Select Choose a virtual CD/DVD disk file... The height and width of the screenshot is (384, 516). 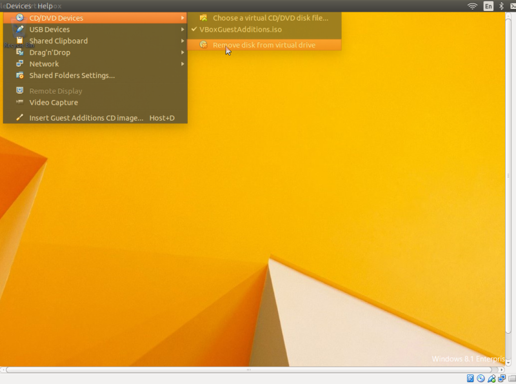[x=264, y=18]
